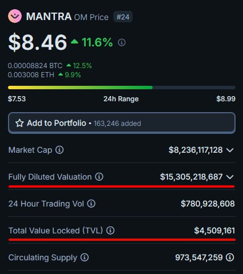Click the Total Value Locked amount $4,509,161
Image resolution: width=243 pixels, height=274 pixels.
tap(214, 231)
